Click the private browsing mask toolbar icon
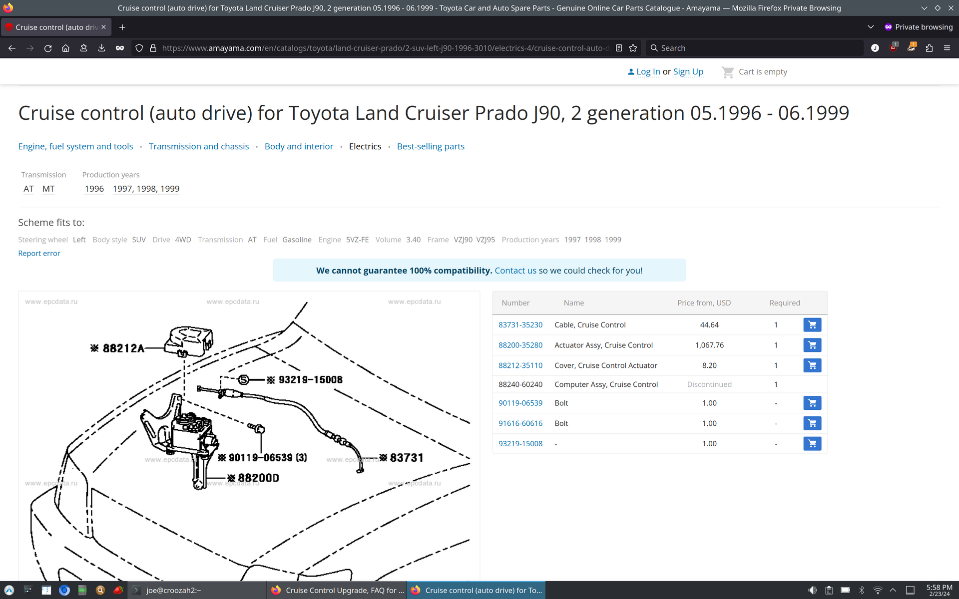Image resolution: width=959 pixels, height=599 pixels. click(120, 48)
